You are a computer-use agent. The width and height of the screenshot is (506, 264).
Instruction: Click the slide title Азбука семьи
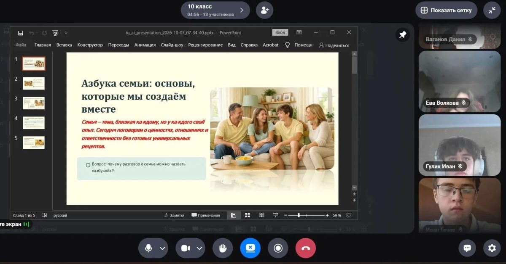pos(138,96)
